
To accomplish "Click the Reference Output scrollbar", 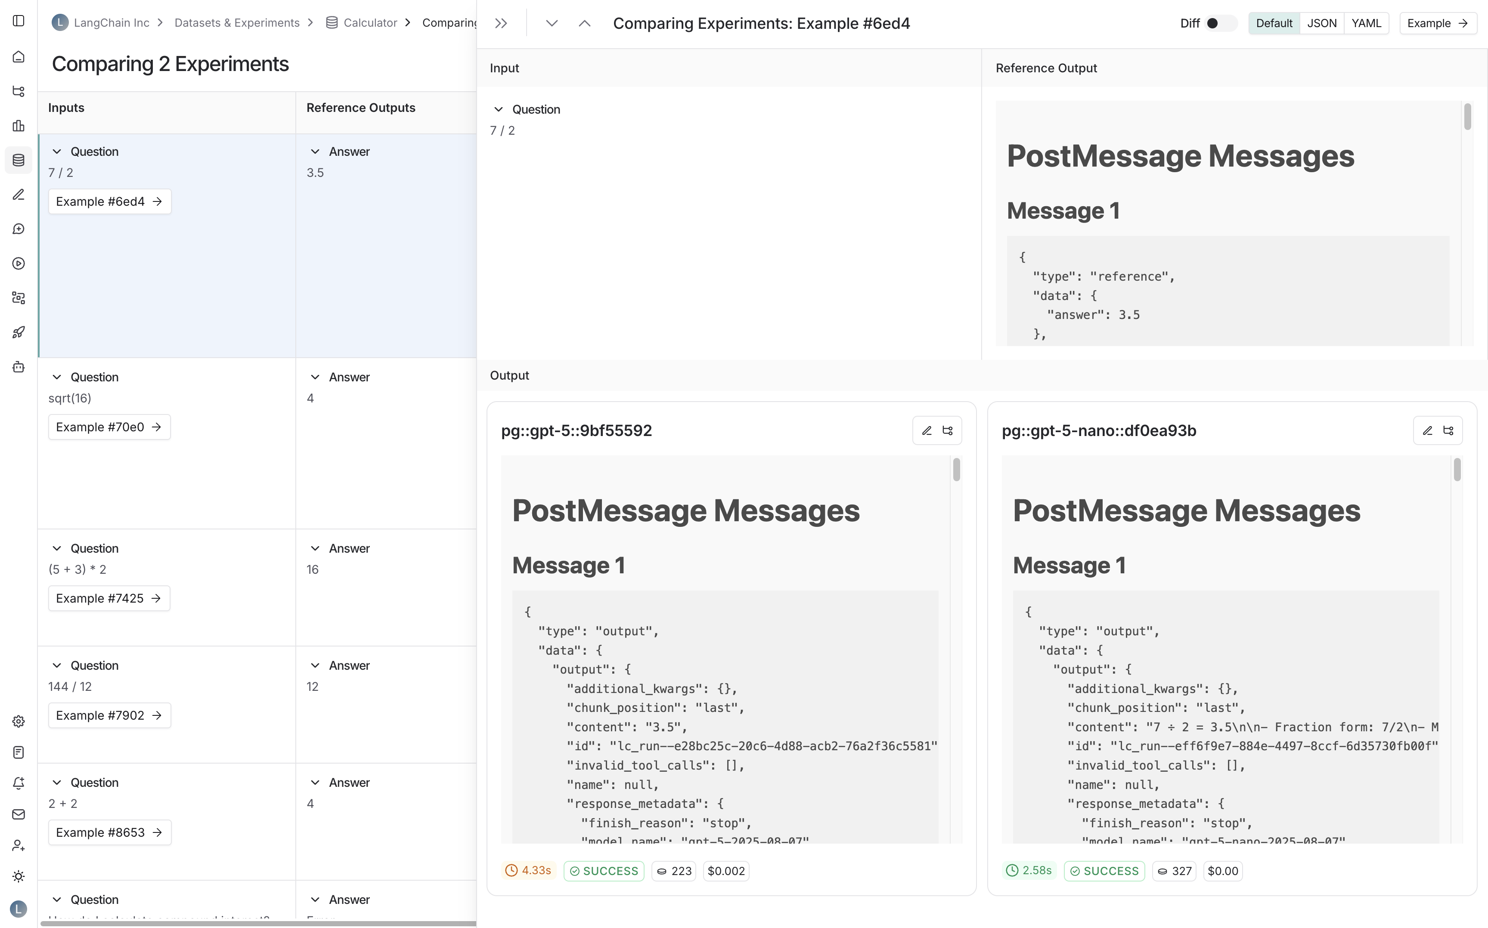I will 1467,117.
